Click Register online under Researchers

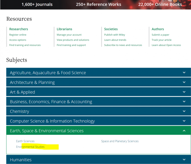18,35
